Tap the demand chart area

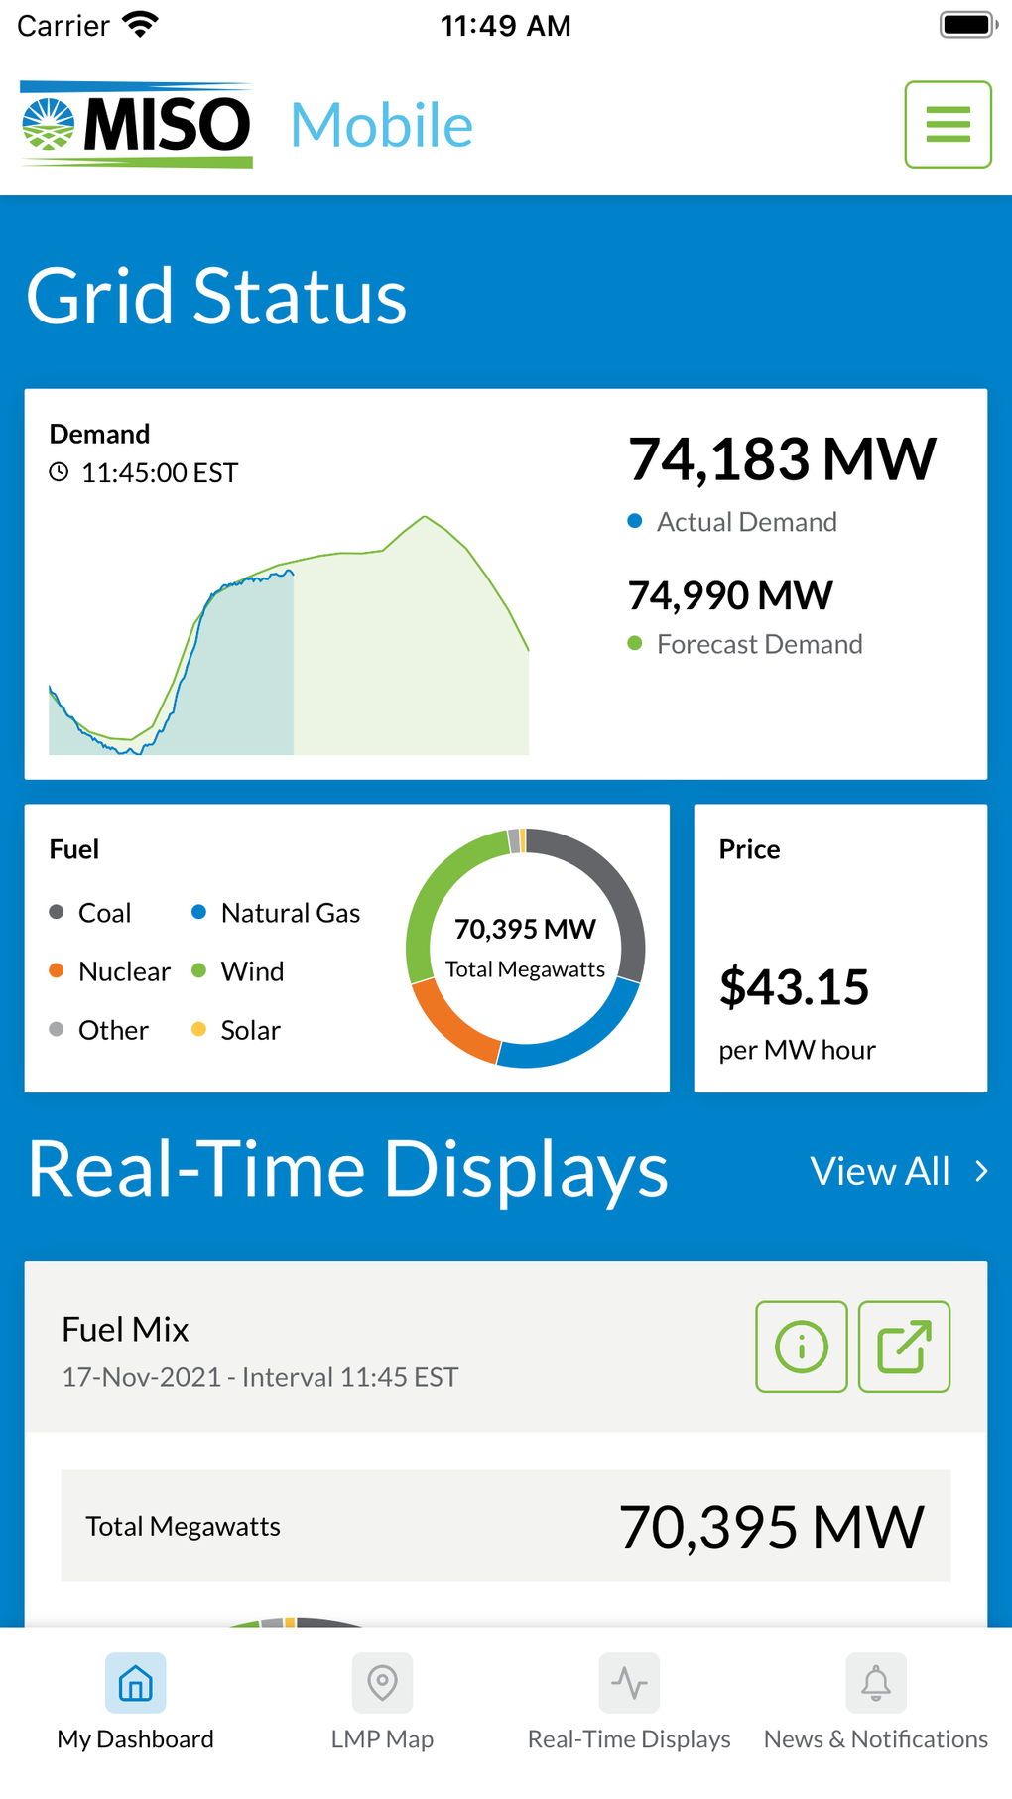tap(289, 645)
